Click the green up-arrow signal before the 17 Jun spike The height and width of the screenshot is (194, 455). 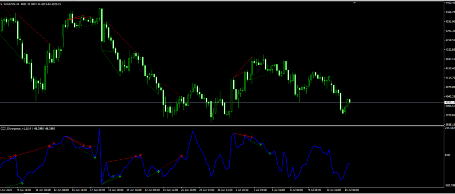[95, 158]
